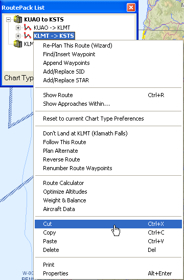Collapse the KUAO to KSTS RoutePack
Image resolution: width=184 pixels, height=280 pixels.
8,19
